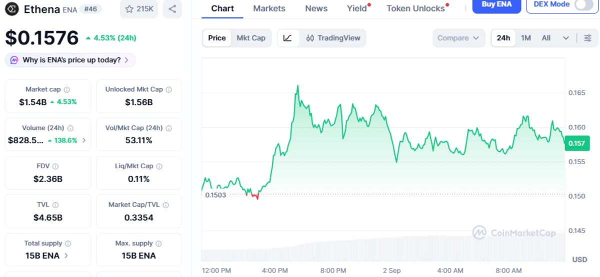This screenshot has width=600, height=277.
Task: Expand more time range options chevron
Action: click(x=566, y=38)
